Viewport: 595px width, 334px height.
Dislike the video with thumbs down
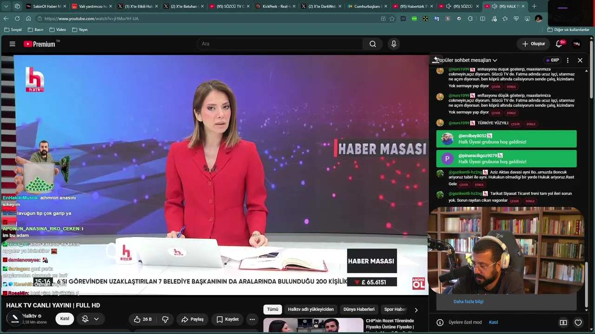point(165,319)
